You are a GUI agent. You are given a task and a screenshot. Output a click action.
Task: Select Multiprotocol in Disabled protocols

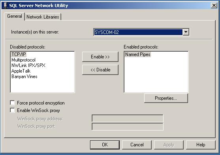click(23, 60)
